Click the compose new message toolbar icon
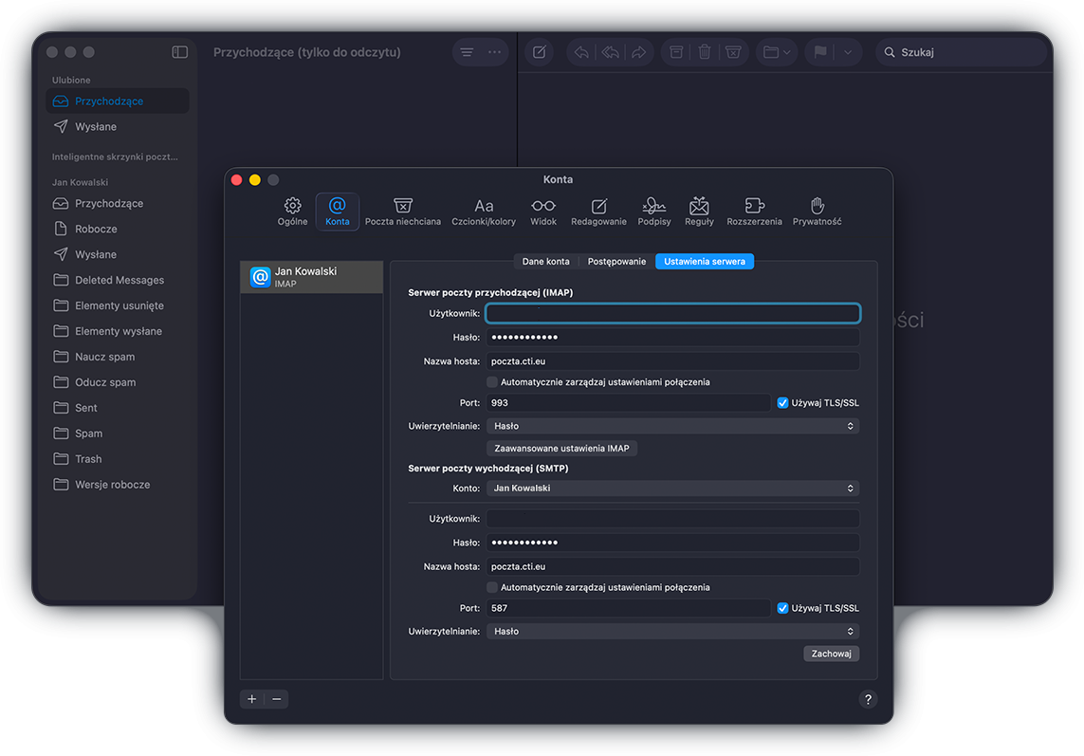1084x756 pixels. tap(539, 52)
